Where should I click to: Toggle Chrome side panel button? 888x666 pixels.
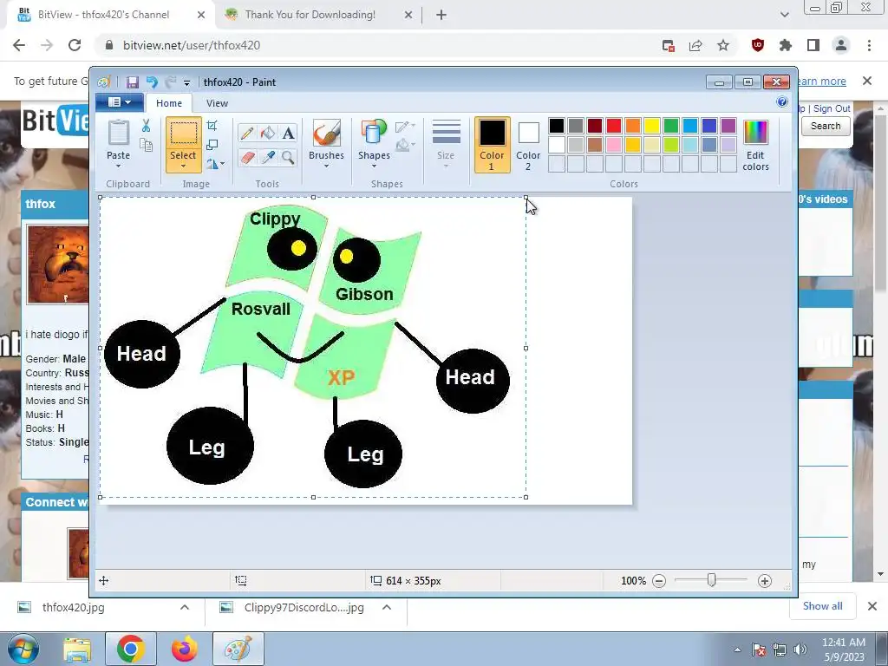813,45
